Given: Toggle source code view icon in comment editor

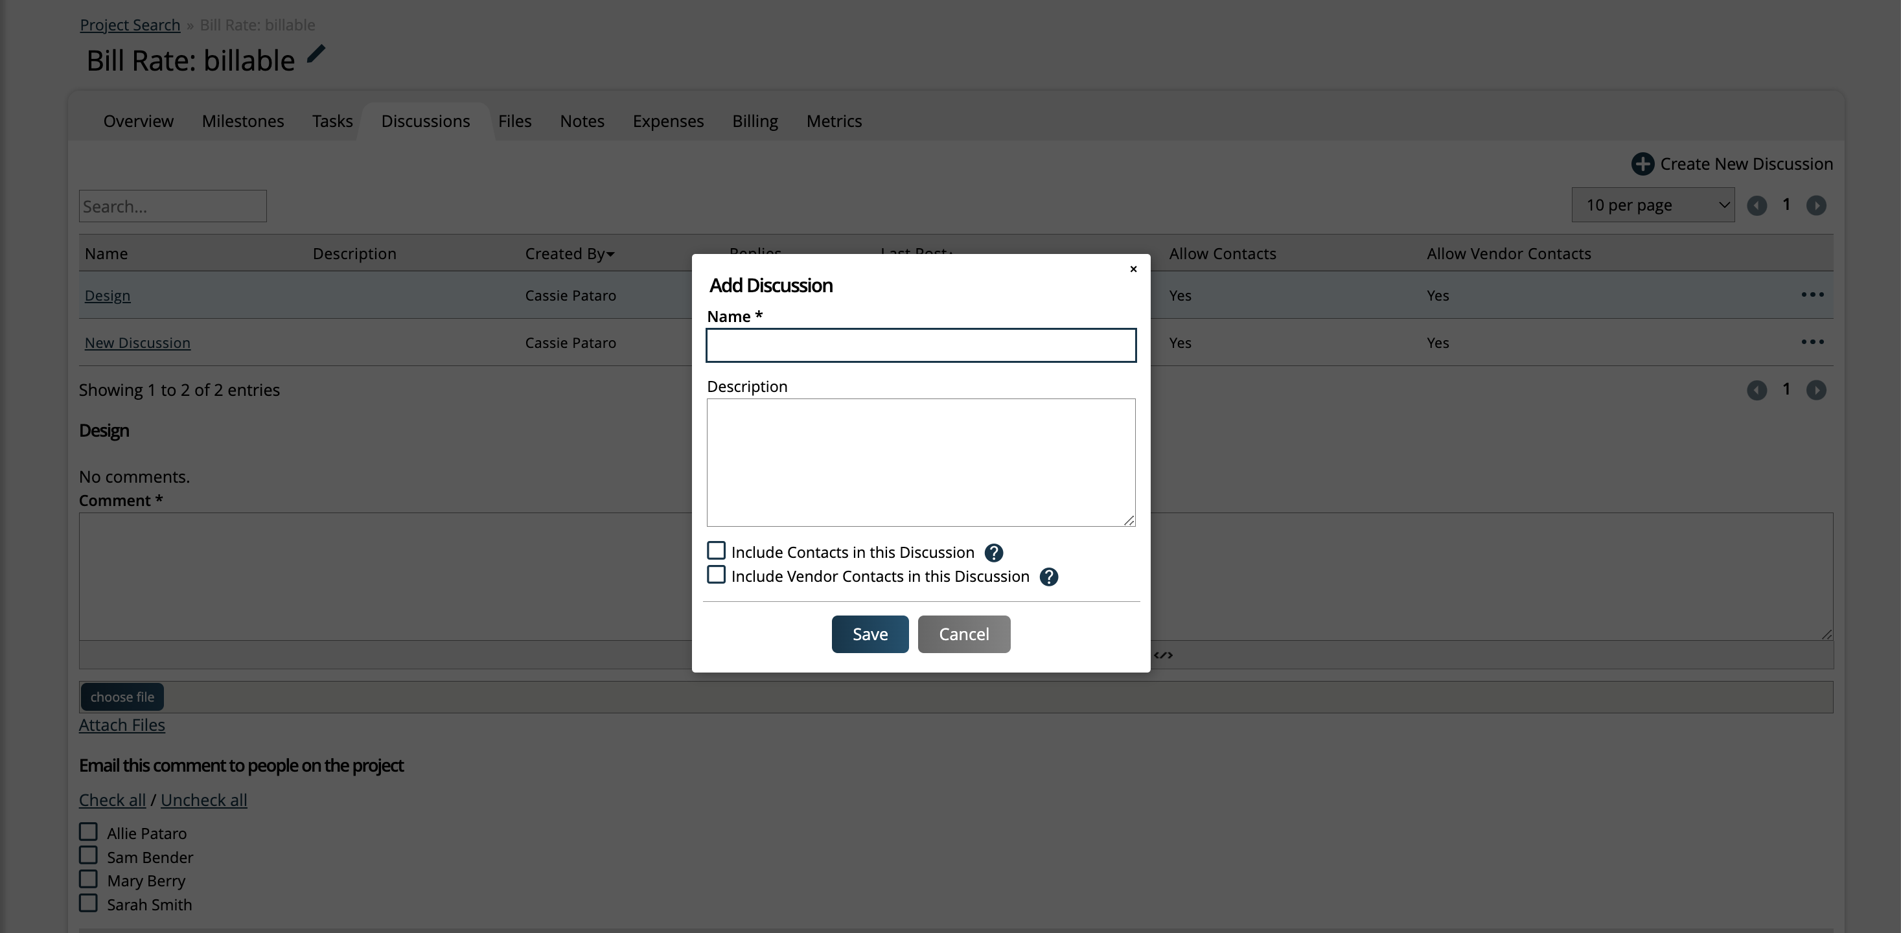Looking at the screenshot, I should point(1163,656).
